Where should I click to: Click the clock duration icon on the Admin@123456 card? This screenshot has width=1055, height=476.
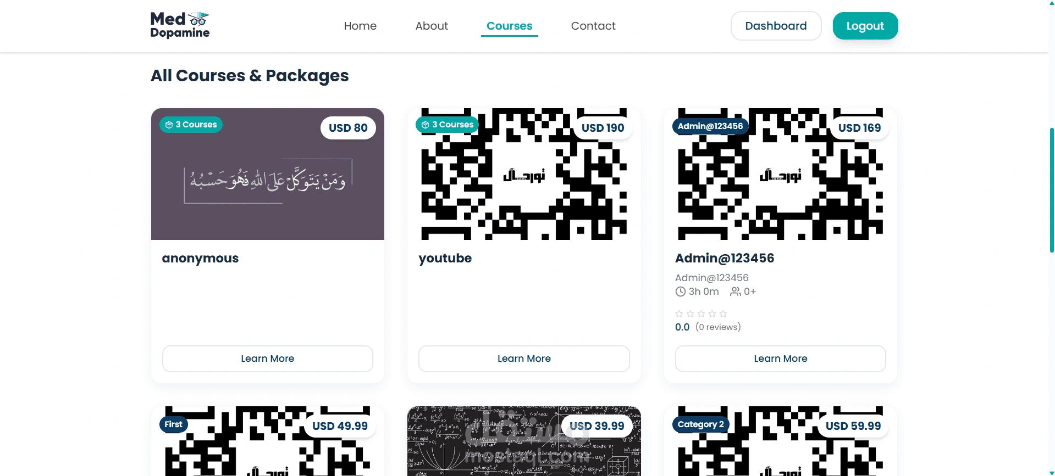[x=680, y=292]
